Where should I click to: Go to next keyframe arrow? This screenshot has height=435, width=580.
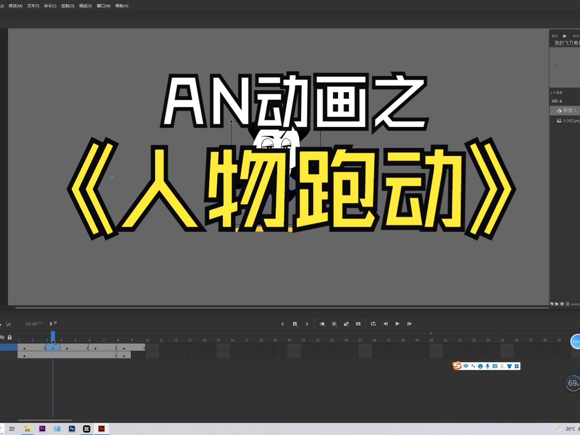[307, 324]
